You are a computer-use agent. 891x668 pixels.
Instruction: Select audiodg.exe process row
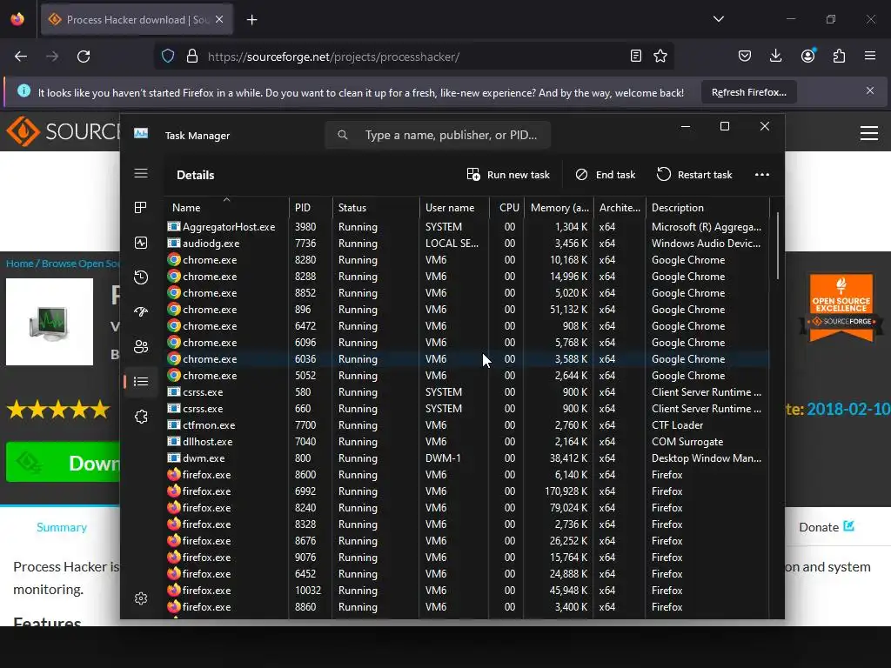(x=467, y=244)
